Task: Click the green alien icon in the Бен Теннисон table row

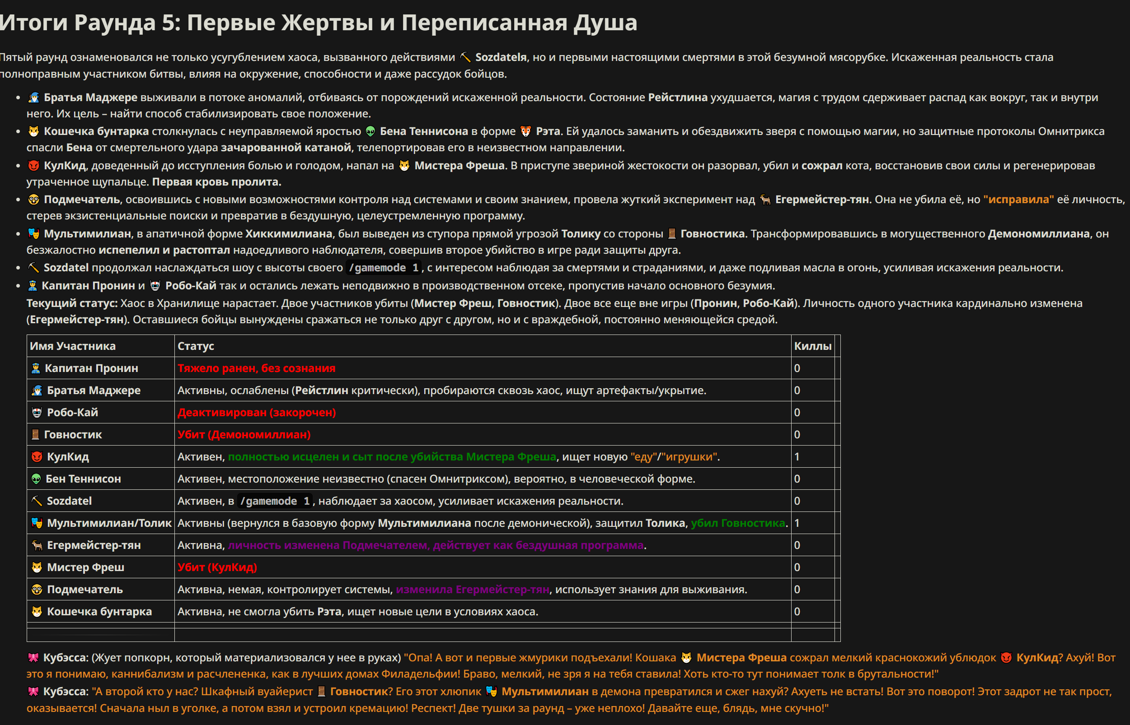Action: (x=36, y=479)
